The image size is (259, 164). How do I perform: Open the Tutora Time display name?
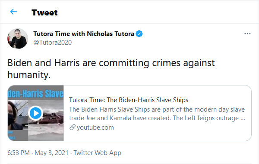coord(84,34)
